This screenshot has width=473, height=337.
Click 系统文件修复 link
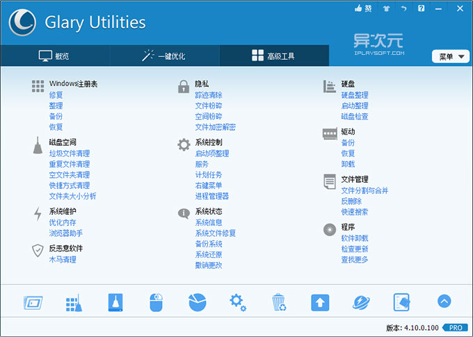216,233
